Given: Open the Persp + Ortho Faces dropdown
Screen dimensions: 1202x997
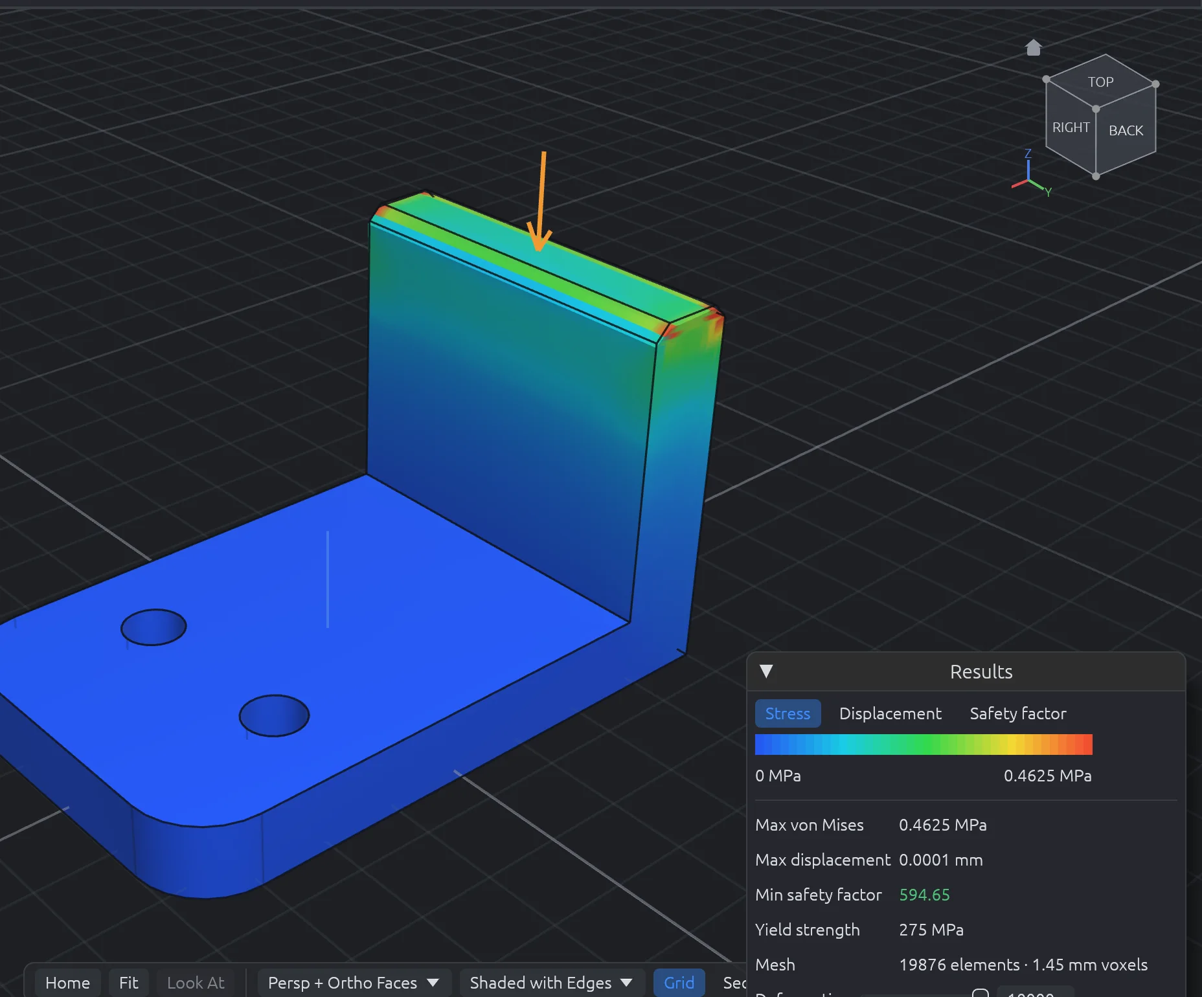Looking at the screenshot, I should coord(354,983).
